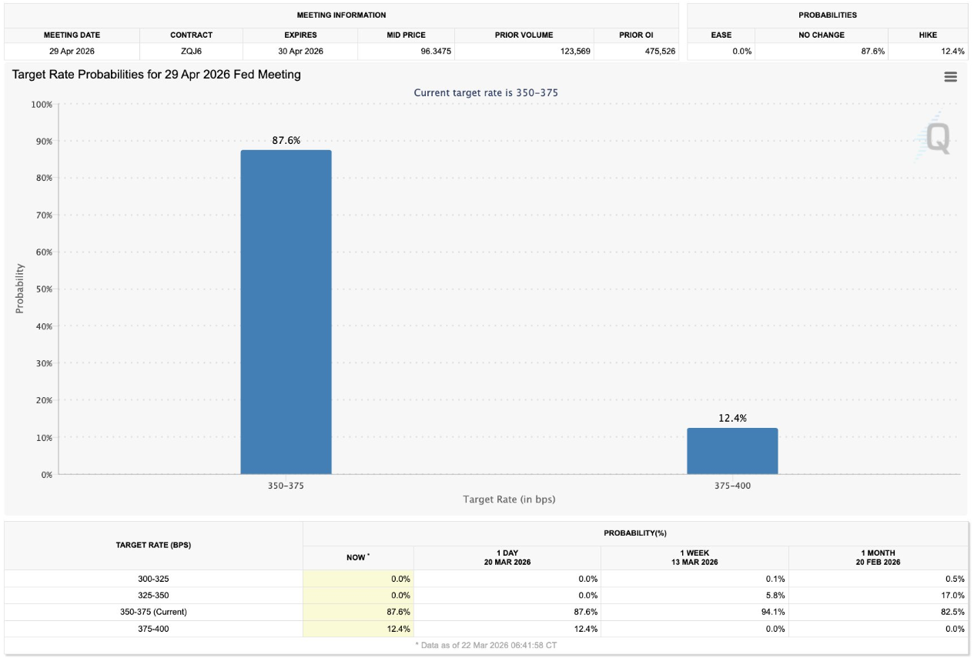This screenshot has width=974, height=658.
Task: Open the chart hamburger context menu
Action: click(x=950, y=77)
